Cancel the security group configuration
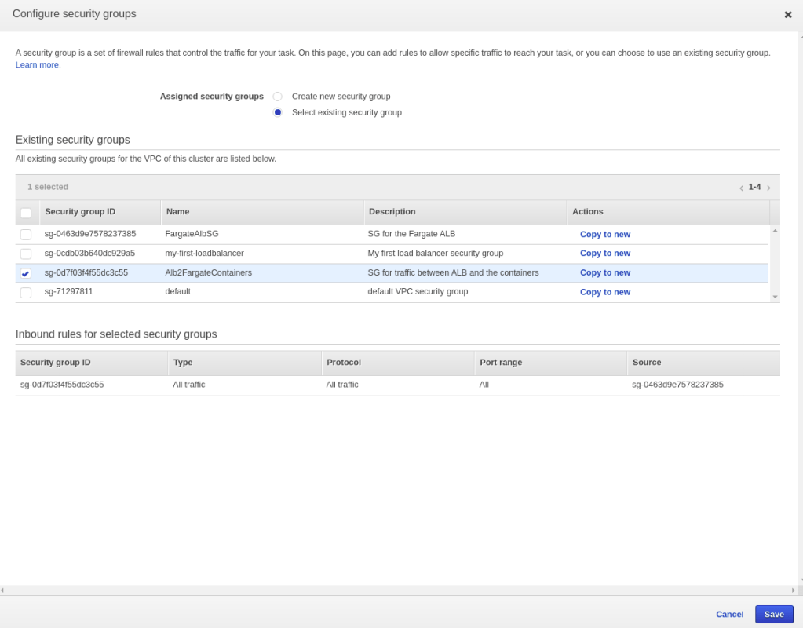The width and height of the screenshot is (803, 628). (x=729, y=614)
